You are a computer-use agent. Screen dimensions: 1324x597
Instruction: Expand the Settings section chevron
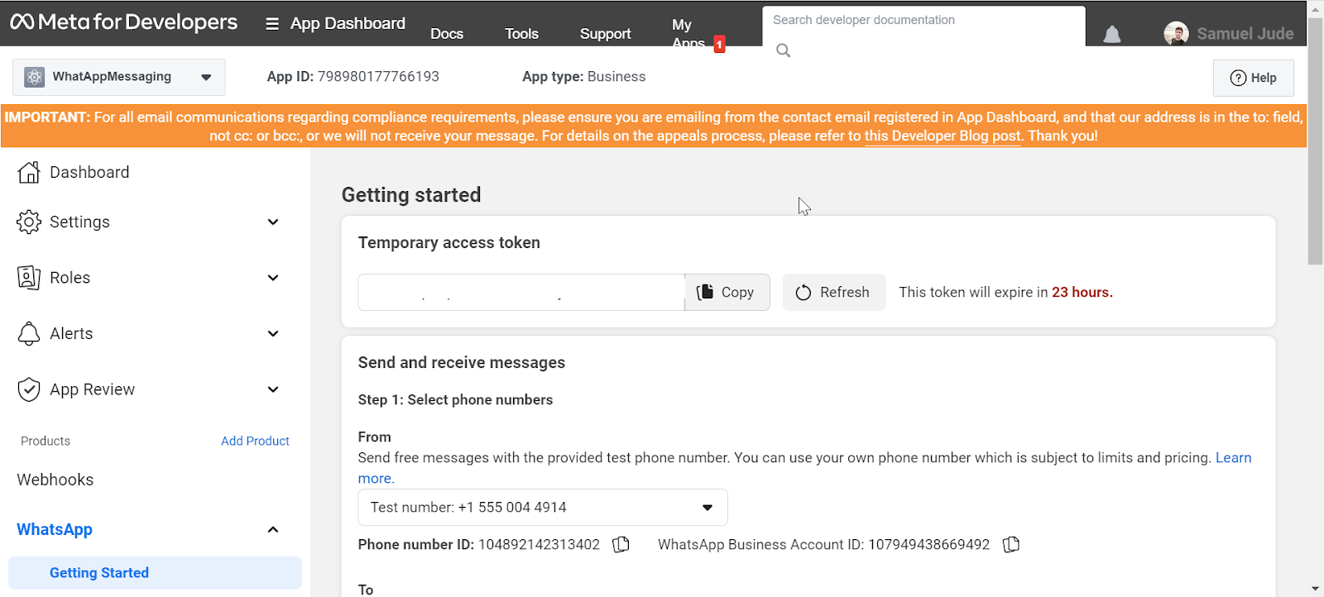pos(273,222)
